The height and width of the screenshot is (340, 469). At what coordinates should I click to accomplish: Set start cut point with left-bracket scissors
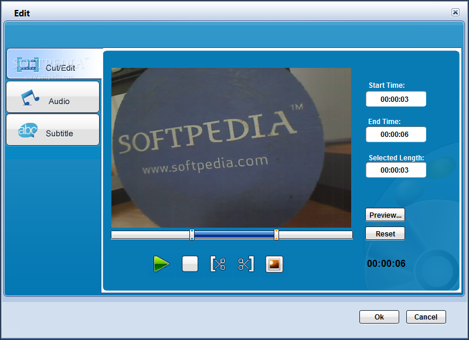(x=218, y=264)
